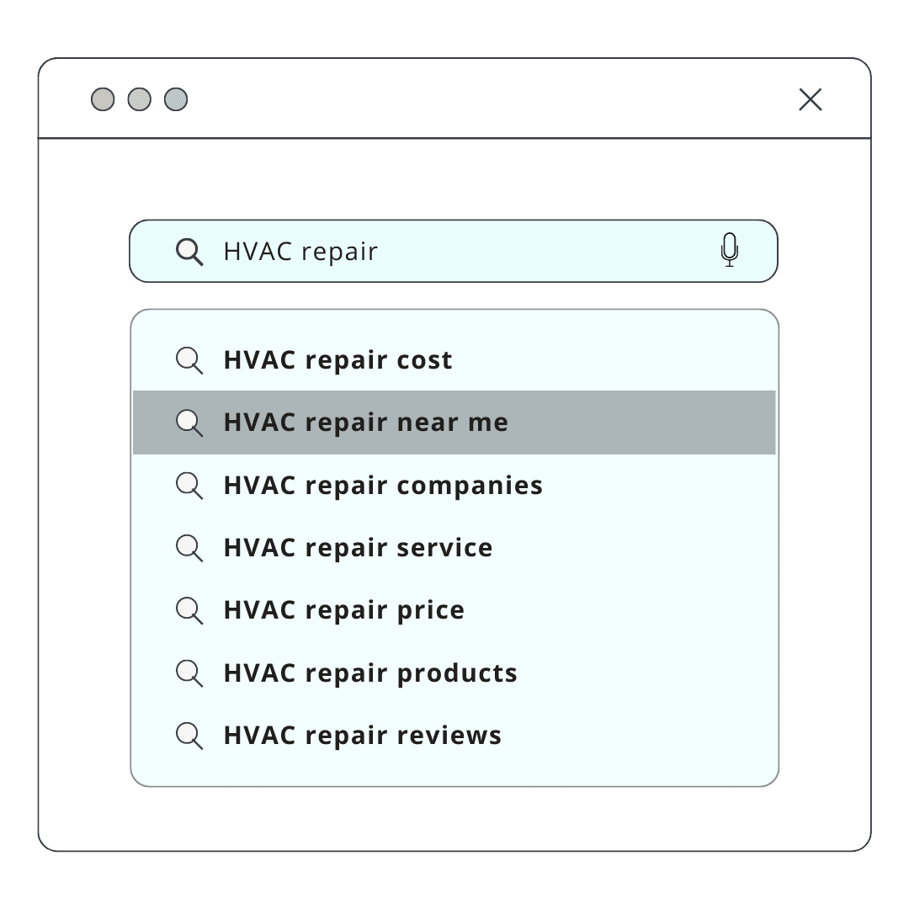Click magnifier icon beside HVAC repair price
909x909 pixels.
coord(189,611)
